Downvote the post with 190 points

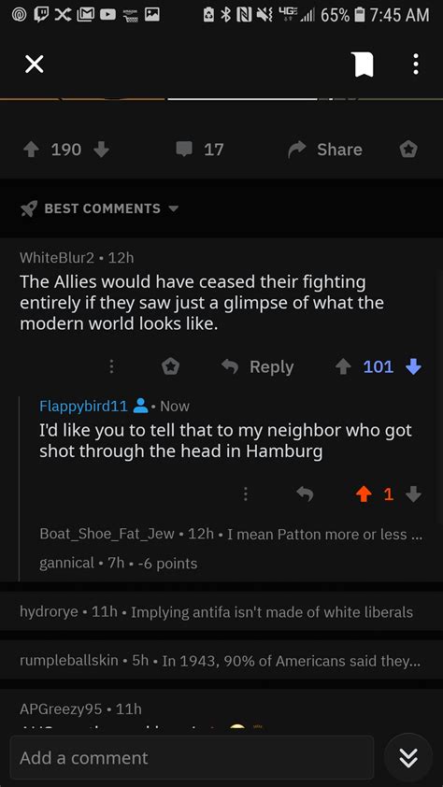(101, 149)
